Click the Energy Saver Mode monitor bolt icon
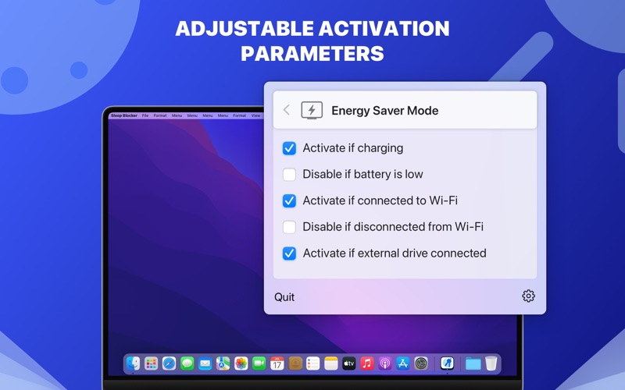 (x=312, y=110)
